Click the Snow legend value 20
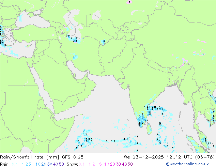The image size is (216, 167). click(x=112, y=164)
